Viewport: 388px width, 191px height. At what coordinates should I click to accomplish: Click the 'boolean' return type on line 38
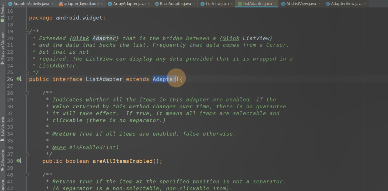tap(77, 161)
